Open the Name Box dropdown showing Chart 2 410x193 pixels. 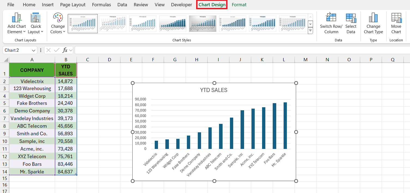coord(34,50)
